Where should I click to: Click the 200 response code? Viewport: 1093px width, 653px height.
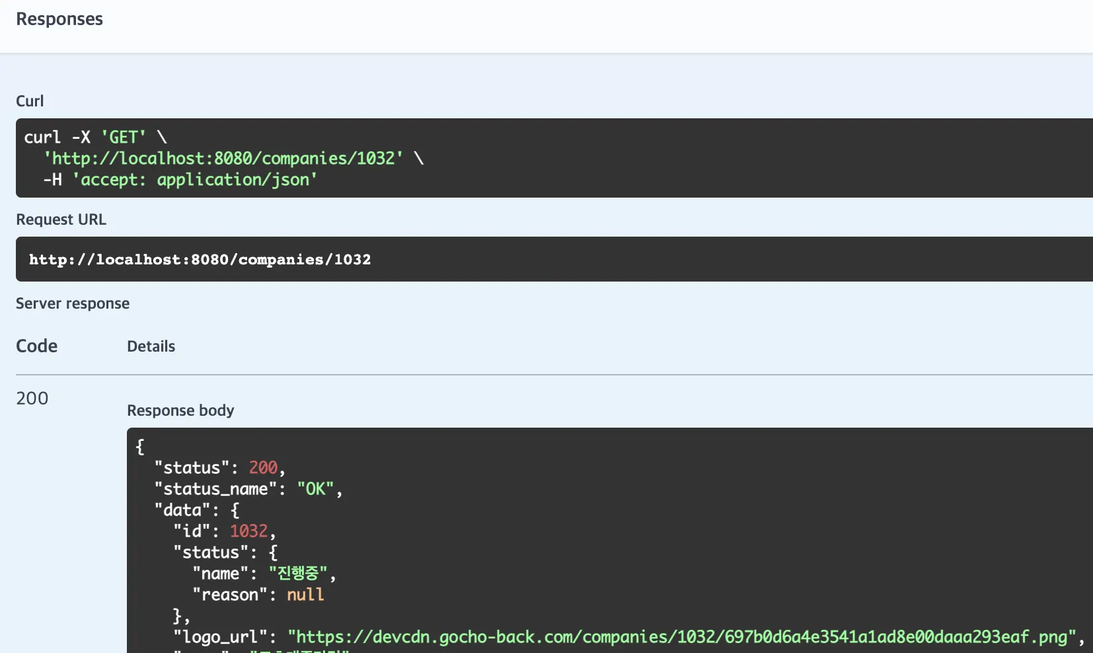(x=32, y=399)
